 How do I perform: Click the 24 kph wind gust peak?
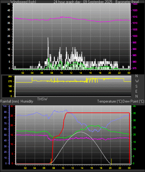pos(48,38)
